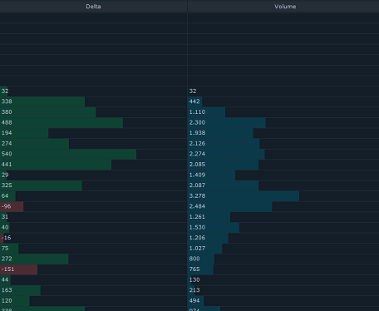The image size is (379, 311).
Task: Click the Delta value 29
Action: pyautogui.click(x=5, y=175)
